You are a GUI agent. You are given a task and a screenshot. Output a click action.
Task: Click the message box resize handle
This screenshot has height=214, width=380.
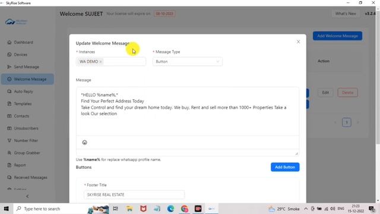click(297, 153)
